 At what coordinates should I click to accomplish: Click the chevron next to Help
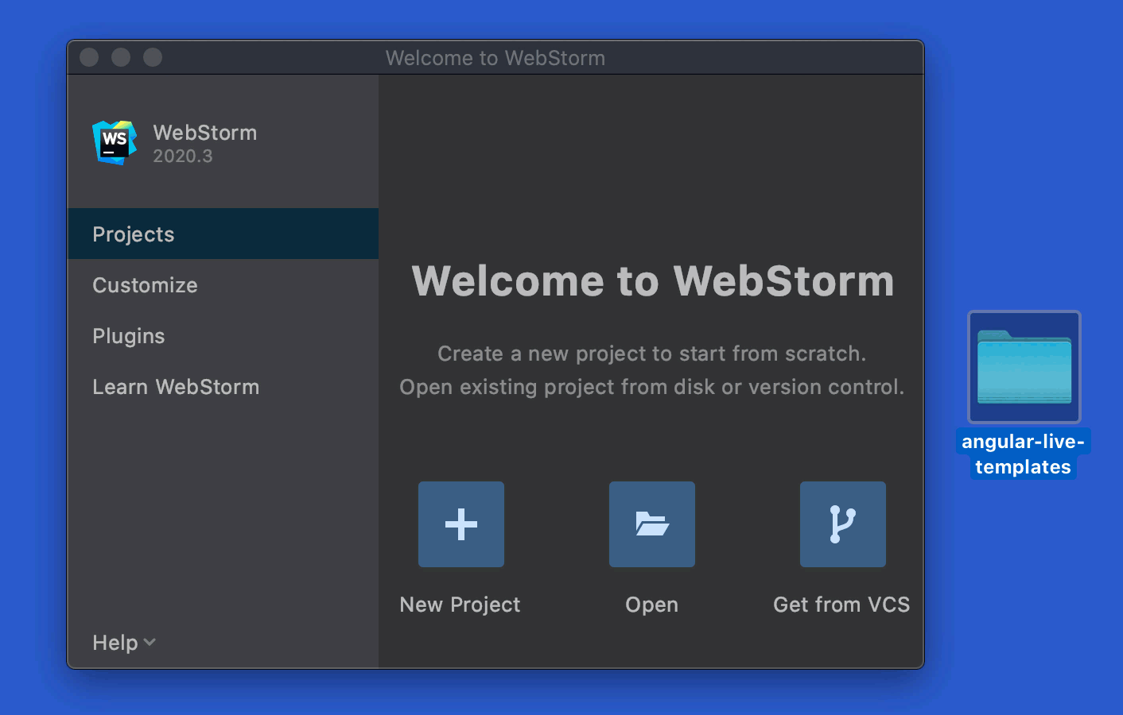[x=150, y=643]
